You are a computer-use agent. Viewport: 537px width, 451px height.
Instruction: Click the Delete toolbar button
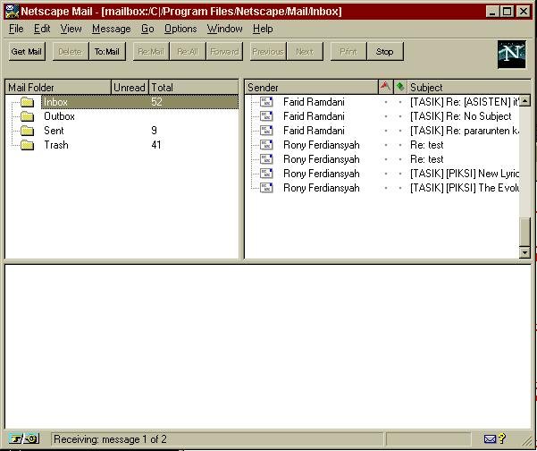[x=71, y=51]
